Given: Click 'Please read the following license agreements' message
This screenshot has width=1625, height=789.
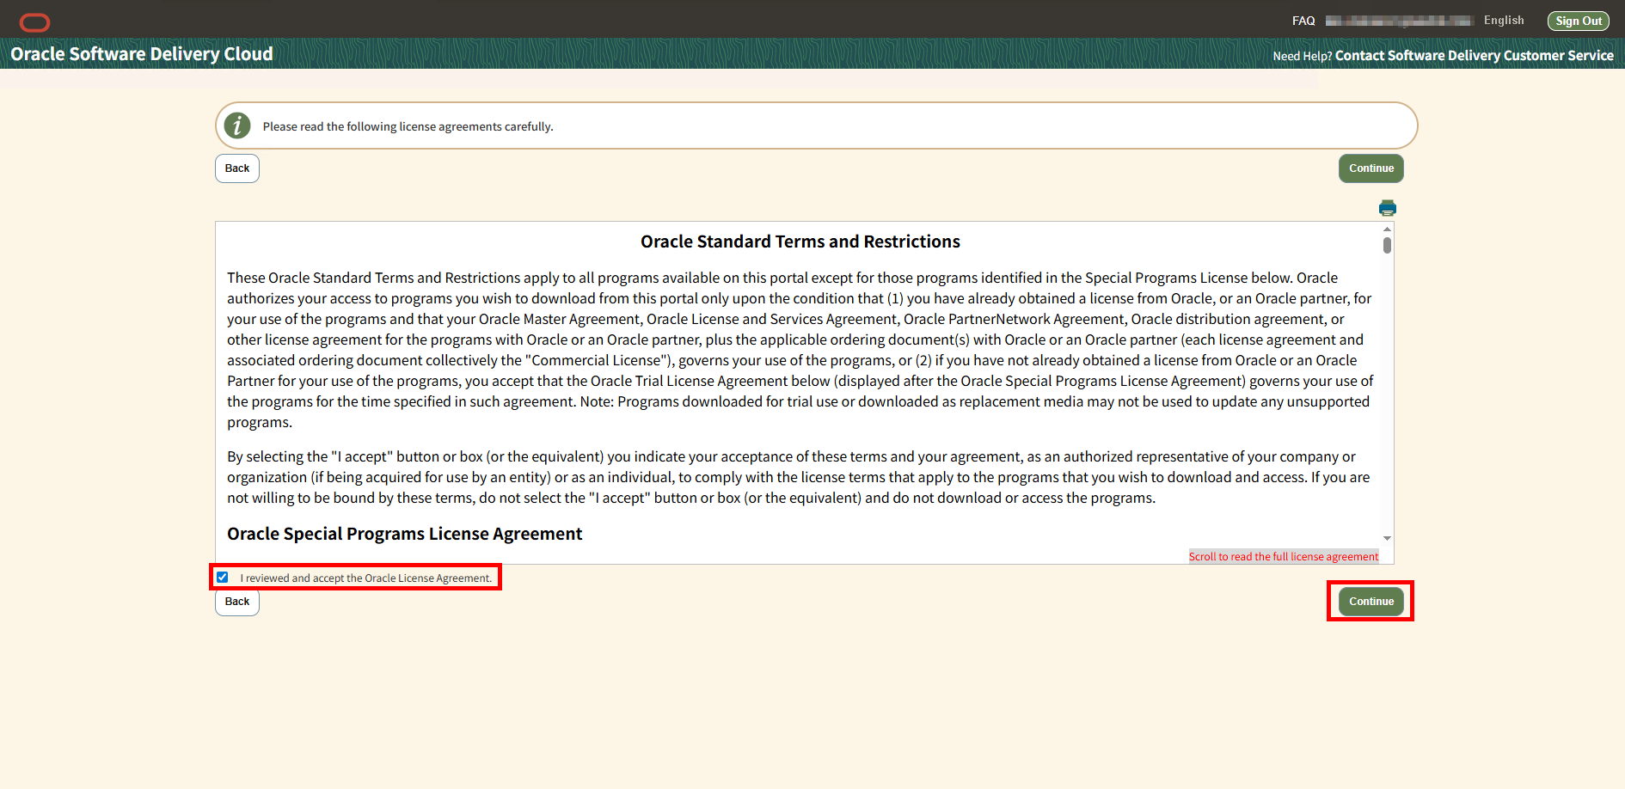Looking at the screenshot, I should pos(408,126).
